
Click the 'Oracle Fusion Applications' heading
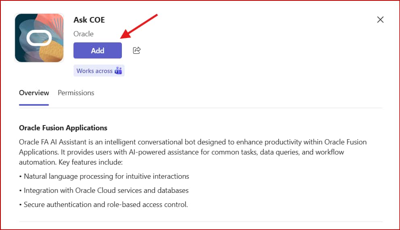pos(63,128)
